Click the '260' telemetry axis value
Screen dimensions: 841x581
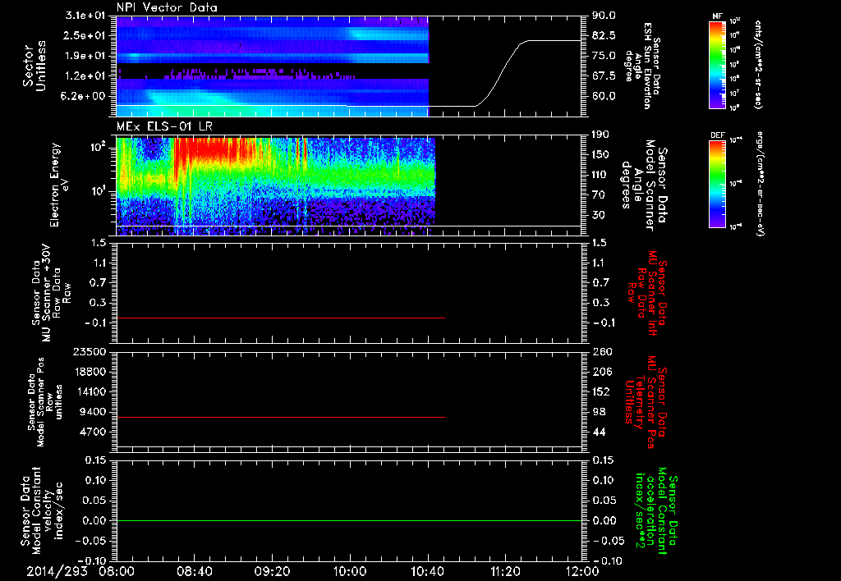601,351
